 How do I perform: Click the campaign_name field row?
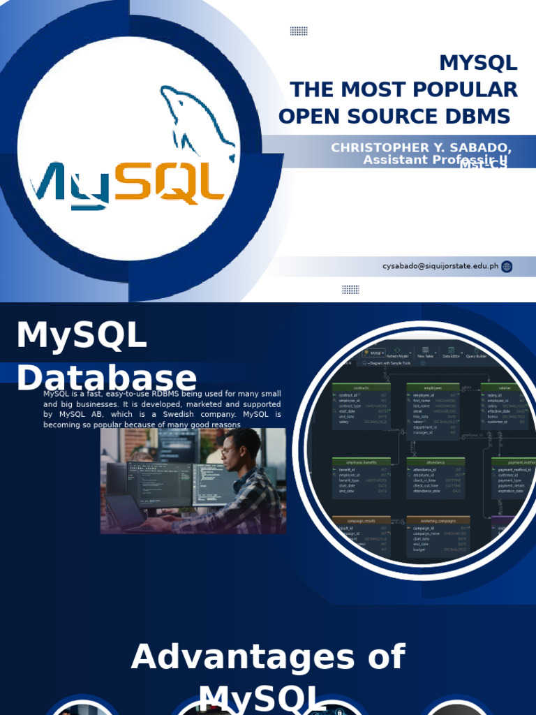coord(438,533)
